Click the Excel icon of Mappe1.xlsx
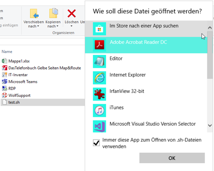The image size is (214, 171). coord(4,61)
